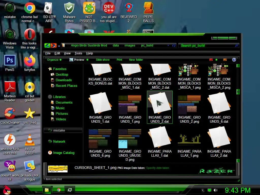
Task: Open the Photoshop 'PeniS' icon
Action: click(10, 63)
